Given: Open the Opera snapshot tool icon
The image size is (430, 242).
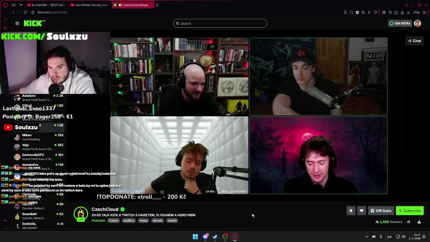Looking at the screenshot, I should [x=351, y=12].
